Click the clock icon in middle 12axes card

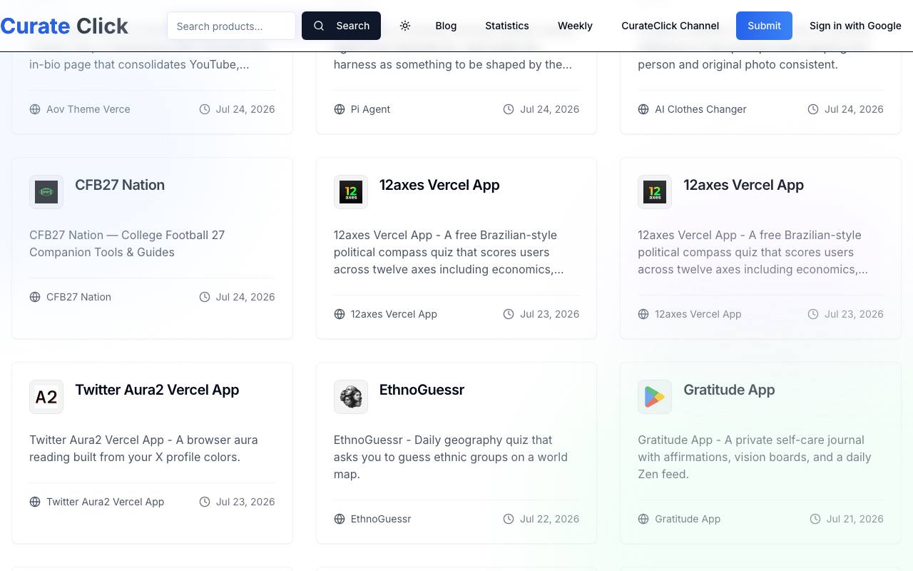pos(509,314)
